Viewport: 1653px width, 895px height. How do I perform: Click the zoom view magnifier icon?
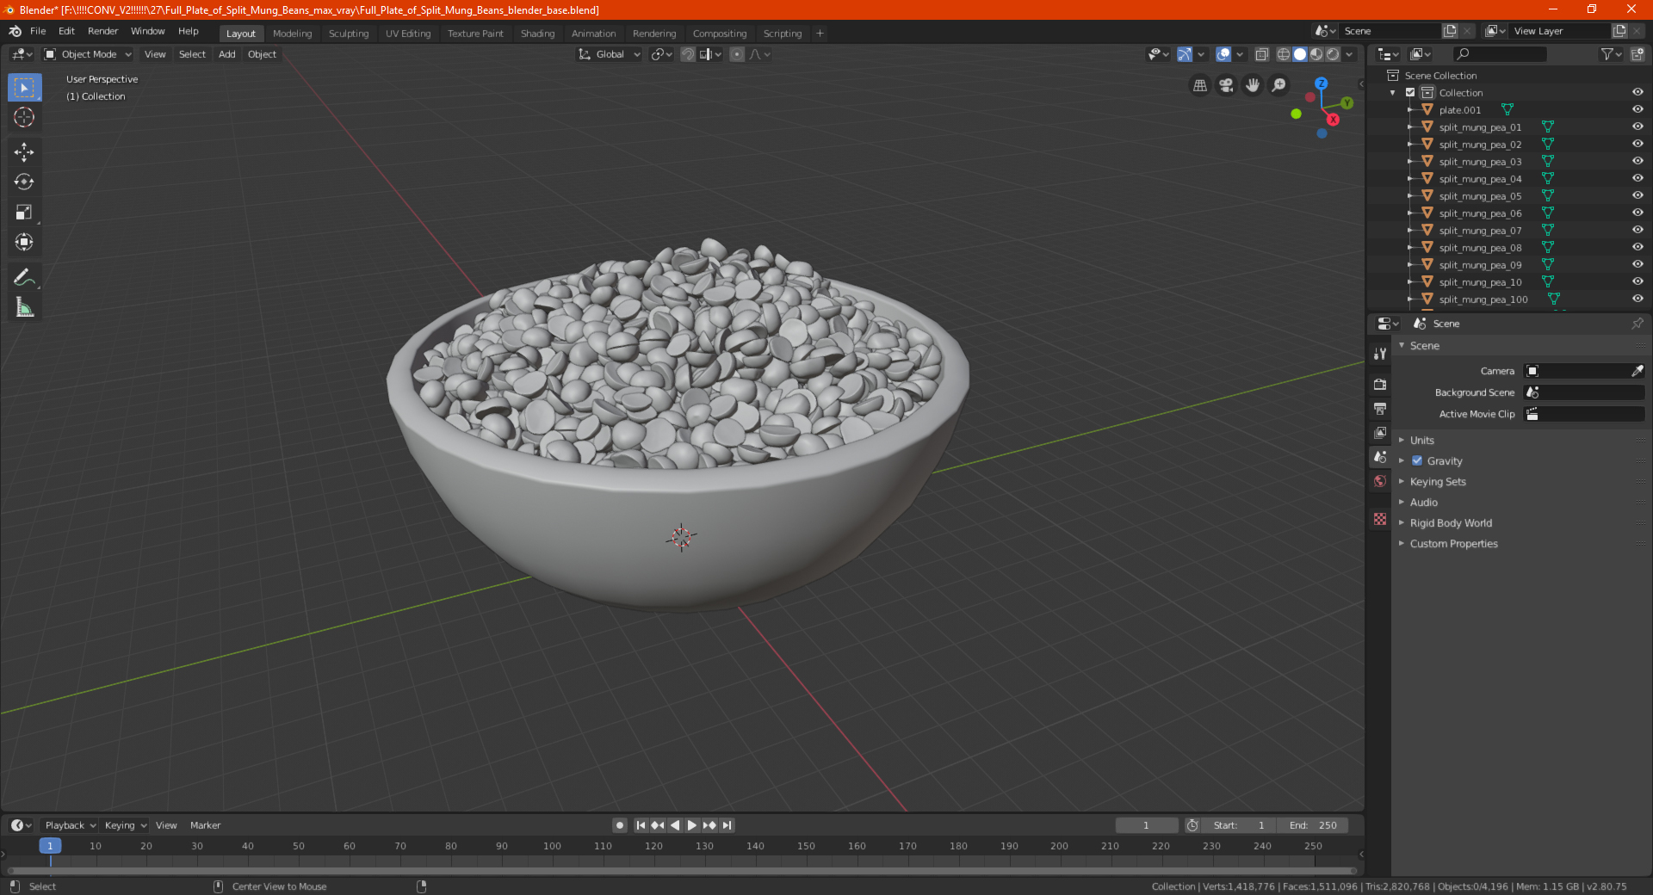1279,85
